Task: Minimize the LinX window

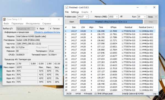Action: pyautogui.click(x=137, y=7)
